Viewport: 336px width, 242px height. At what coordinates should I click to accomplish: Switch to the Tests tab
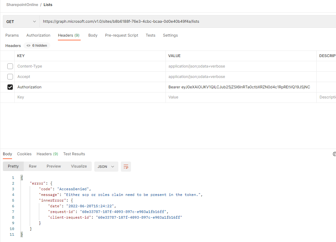150,35
